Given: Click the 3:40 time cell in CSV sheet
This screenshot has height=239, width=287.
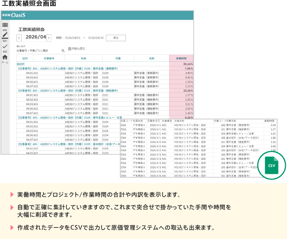Looking at the screenshot, I should (x=273, y=125).
